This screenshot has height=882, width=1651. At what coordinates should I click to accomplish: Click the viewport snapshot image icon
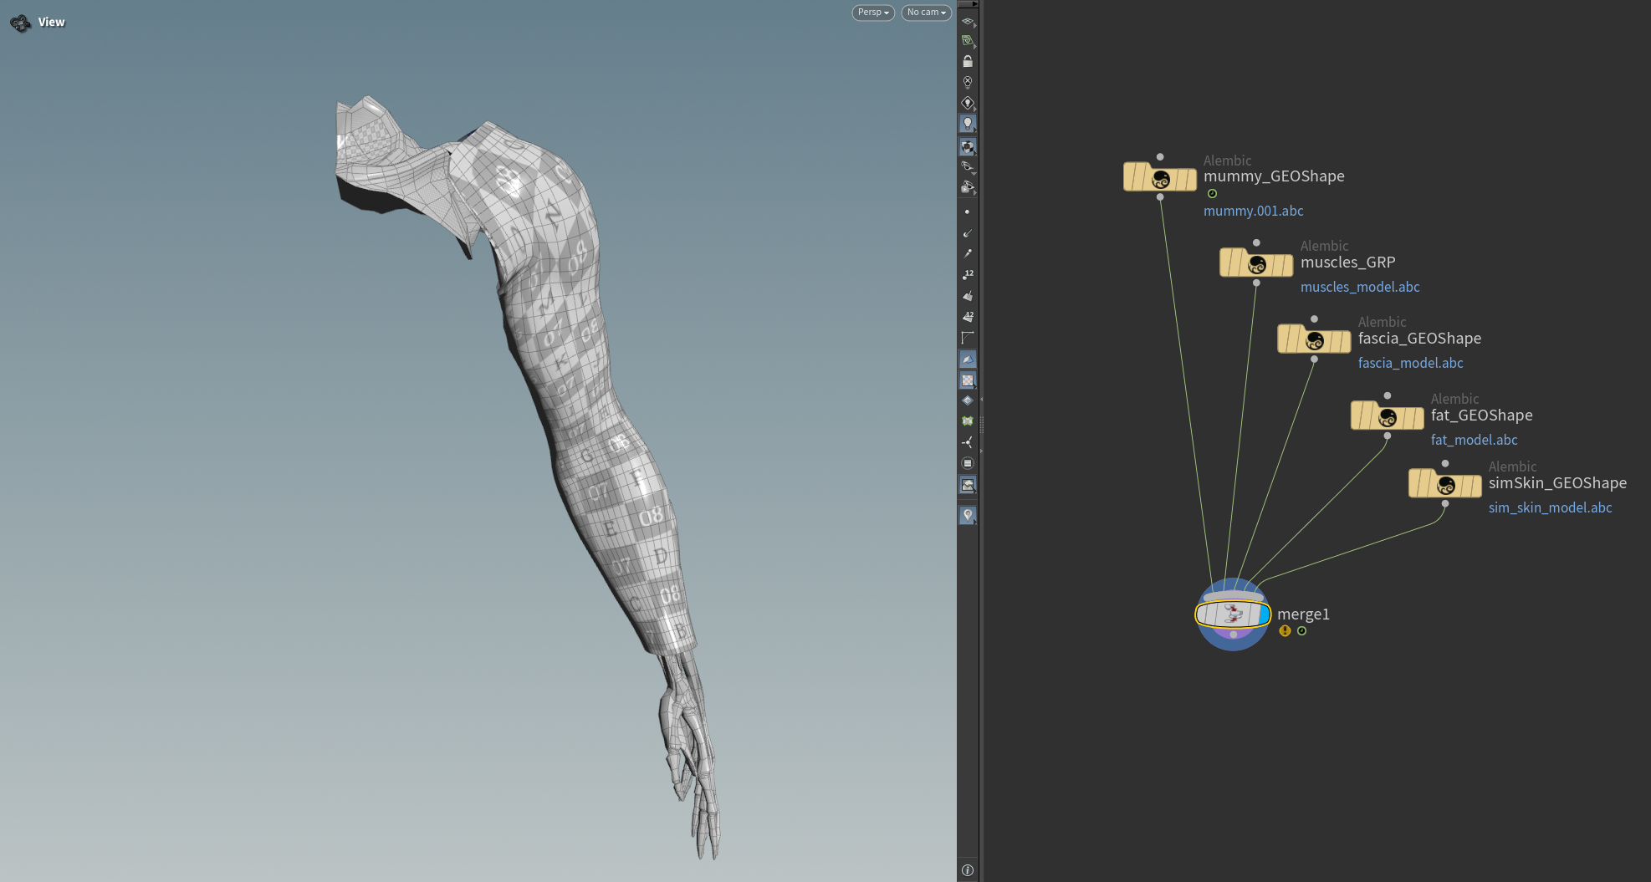pyautogui.click(x=968, y=485)
